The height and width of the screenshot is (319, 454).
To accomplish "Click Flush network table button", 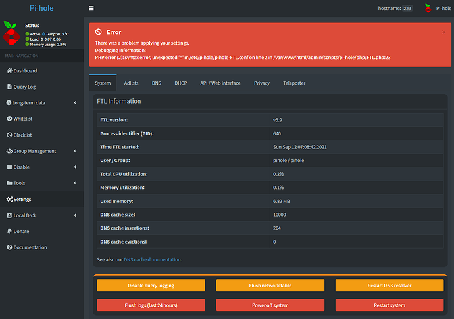I will pyautogui.click(x=270, y=285).
